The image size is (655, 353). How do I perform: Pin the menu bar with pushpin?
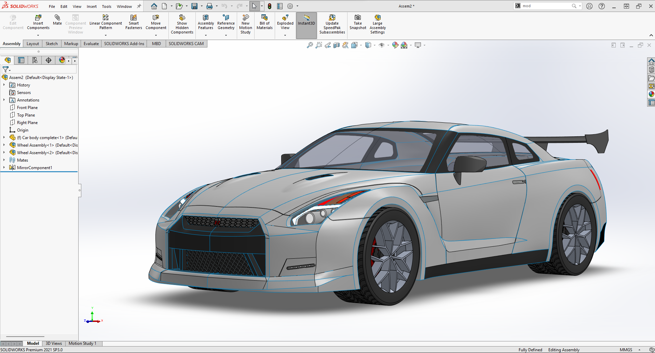coord(139,6)
